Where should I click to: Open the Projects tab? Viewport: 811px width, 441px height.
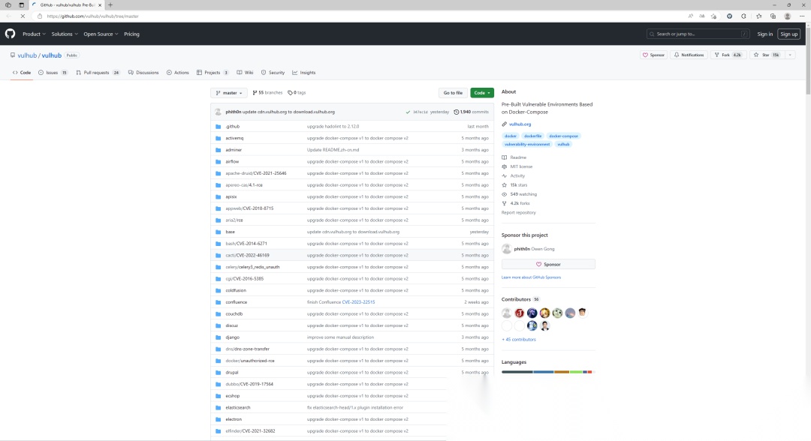(x=212, y=73)
